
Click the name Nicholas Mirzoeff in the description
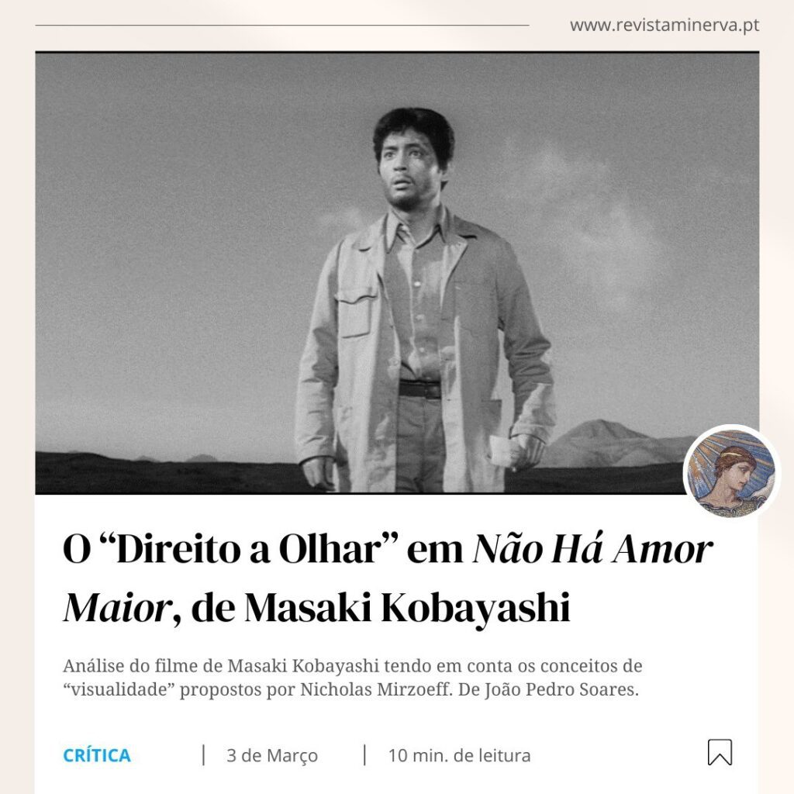[376, 689]
